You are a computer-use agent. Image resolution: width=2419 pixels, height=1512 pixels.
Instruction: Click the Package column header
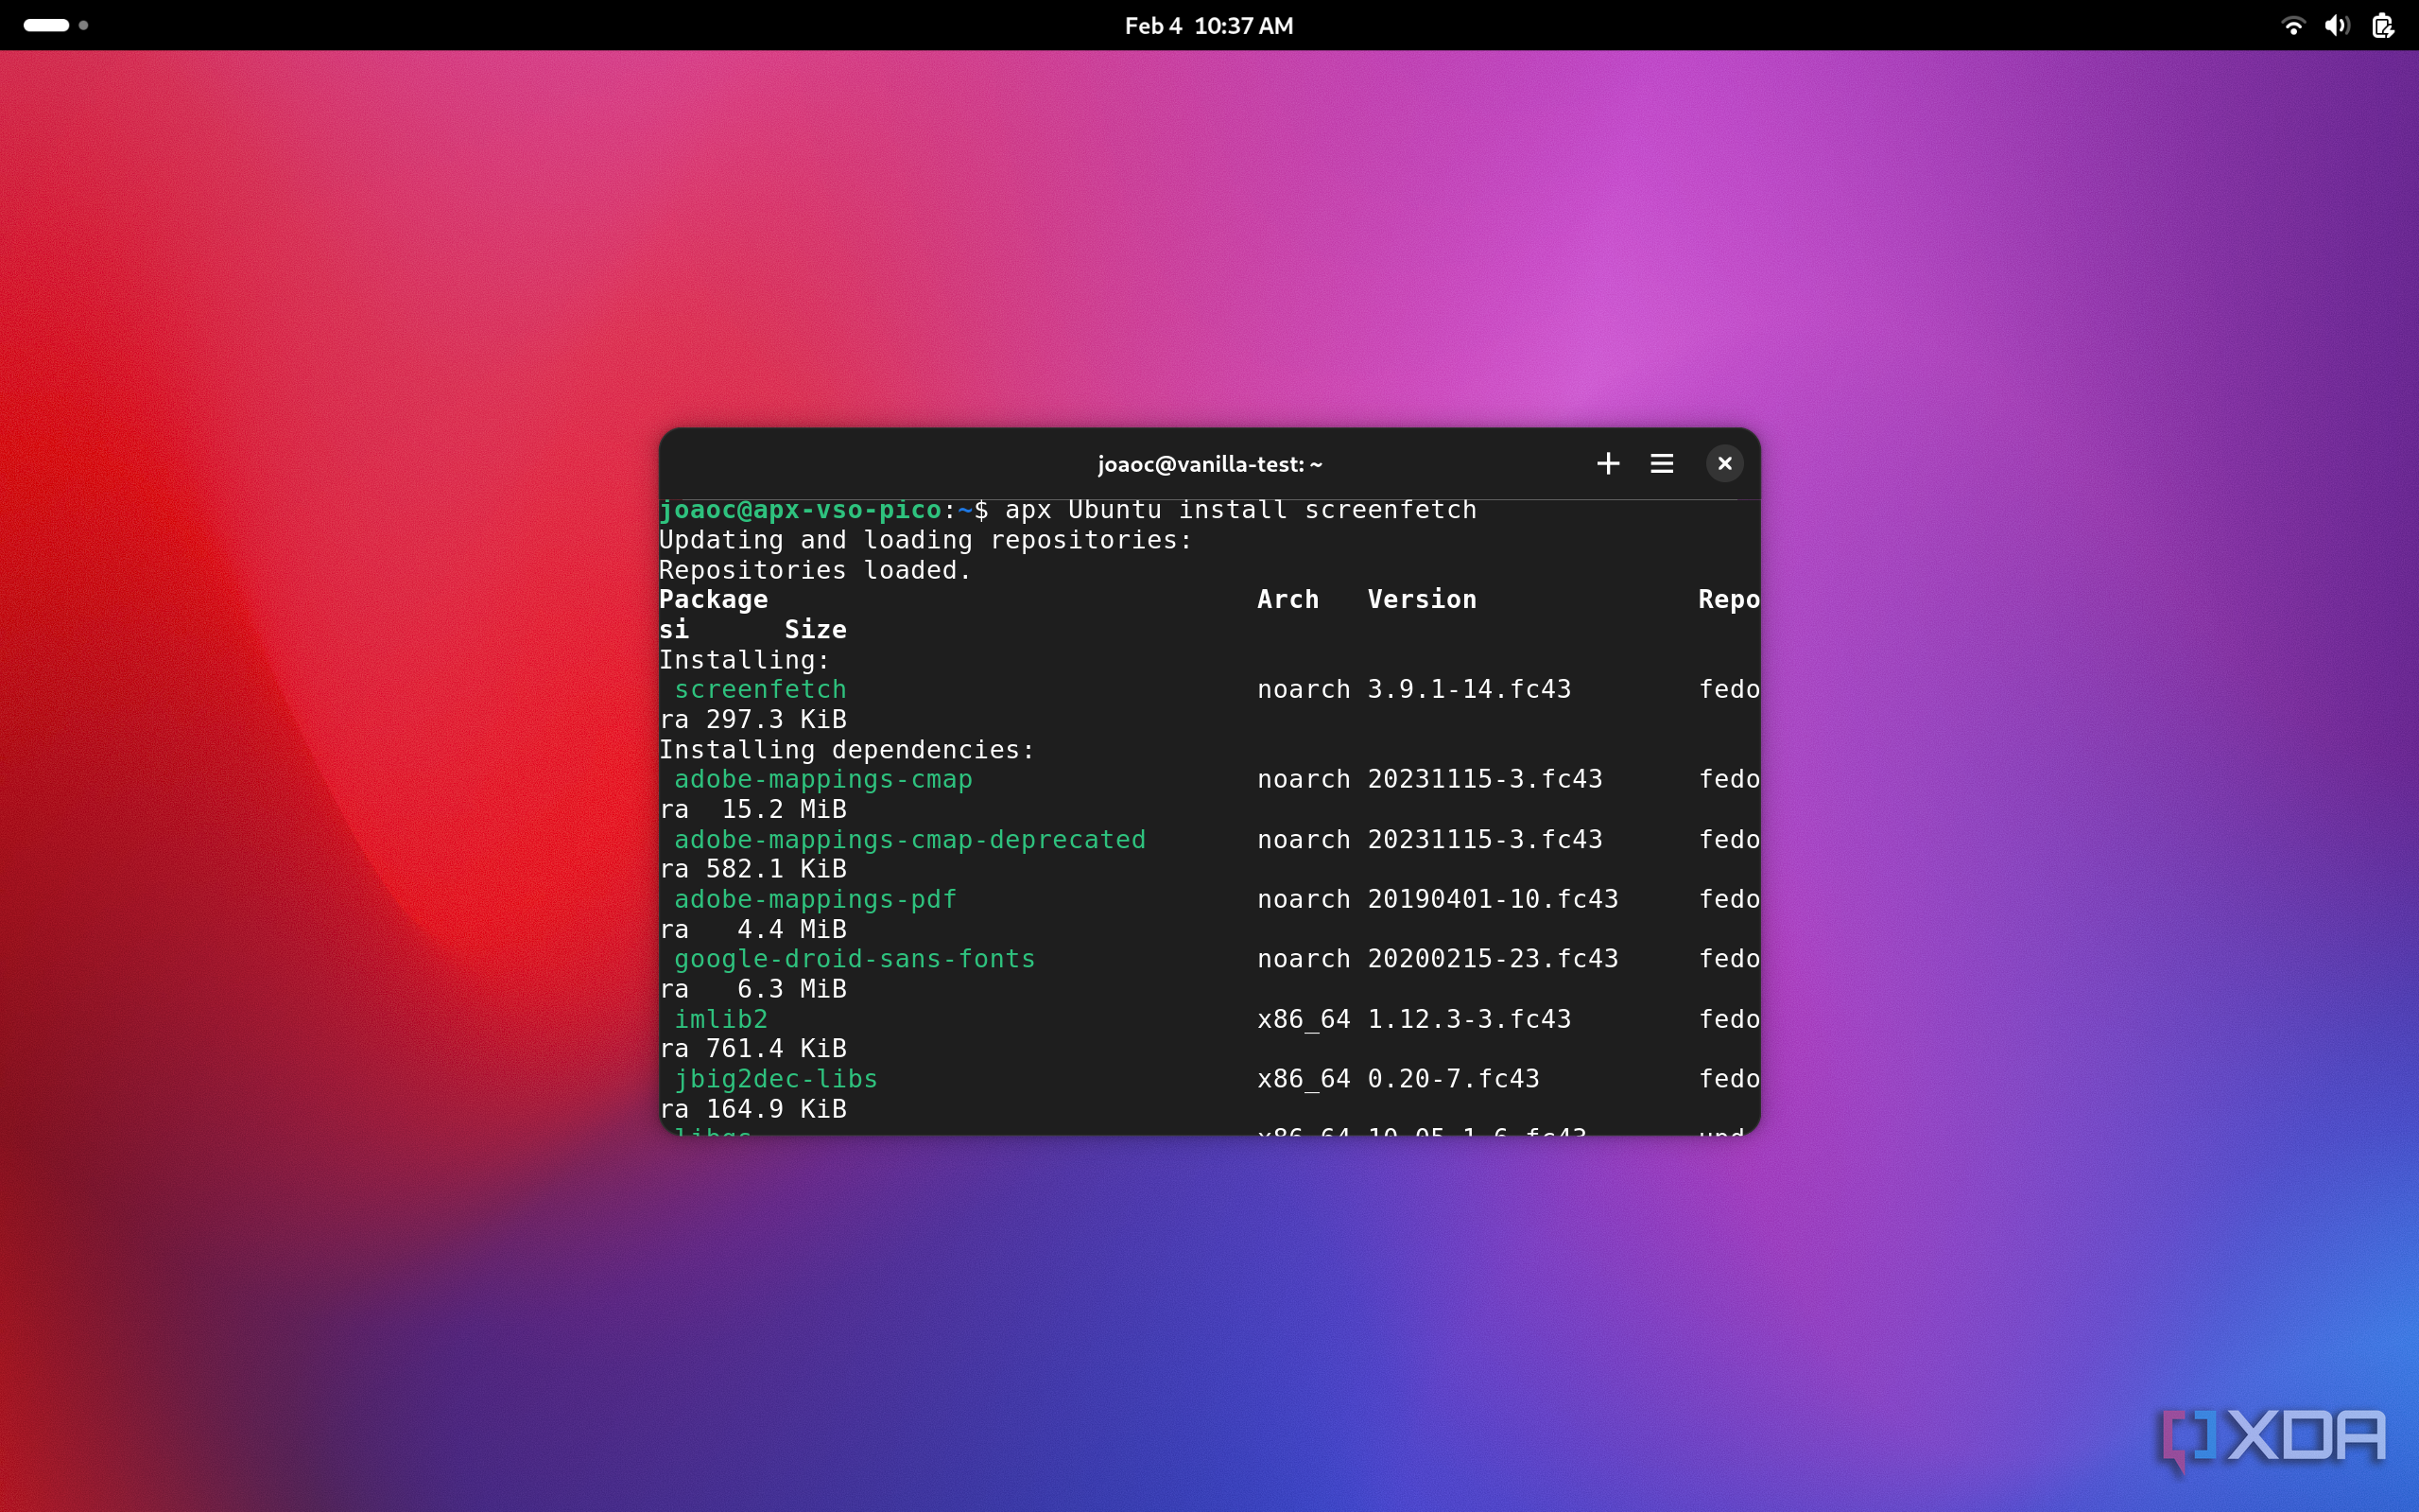[x=714, y=600]
